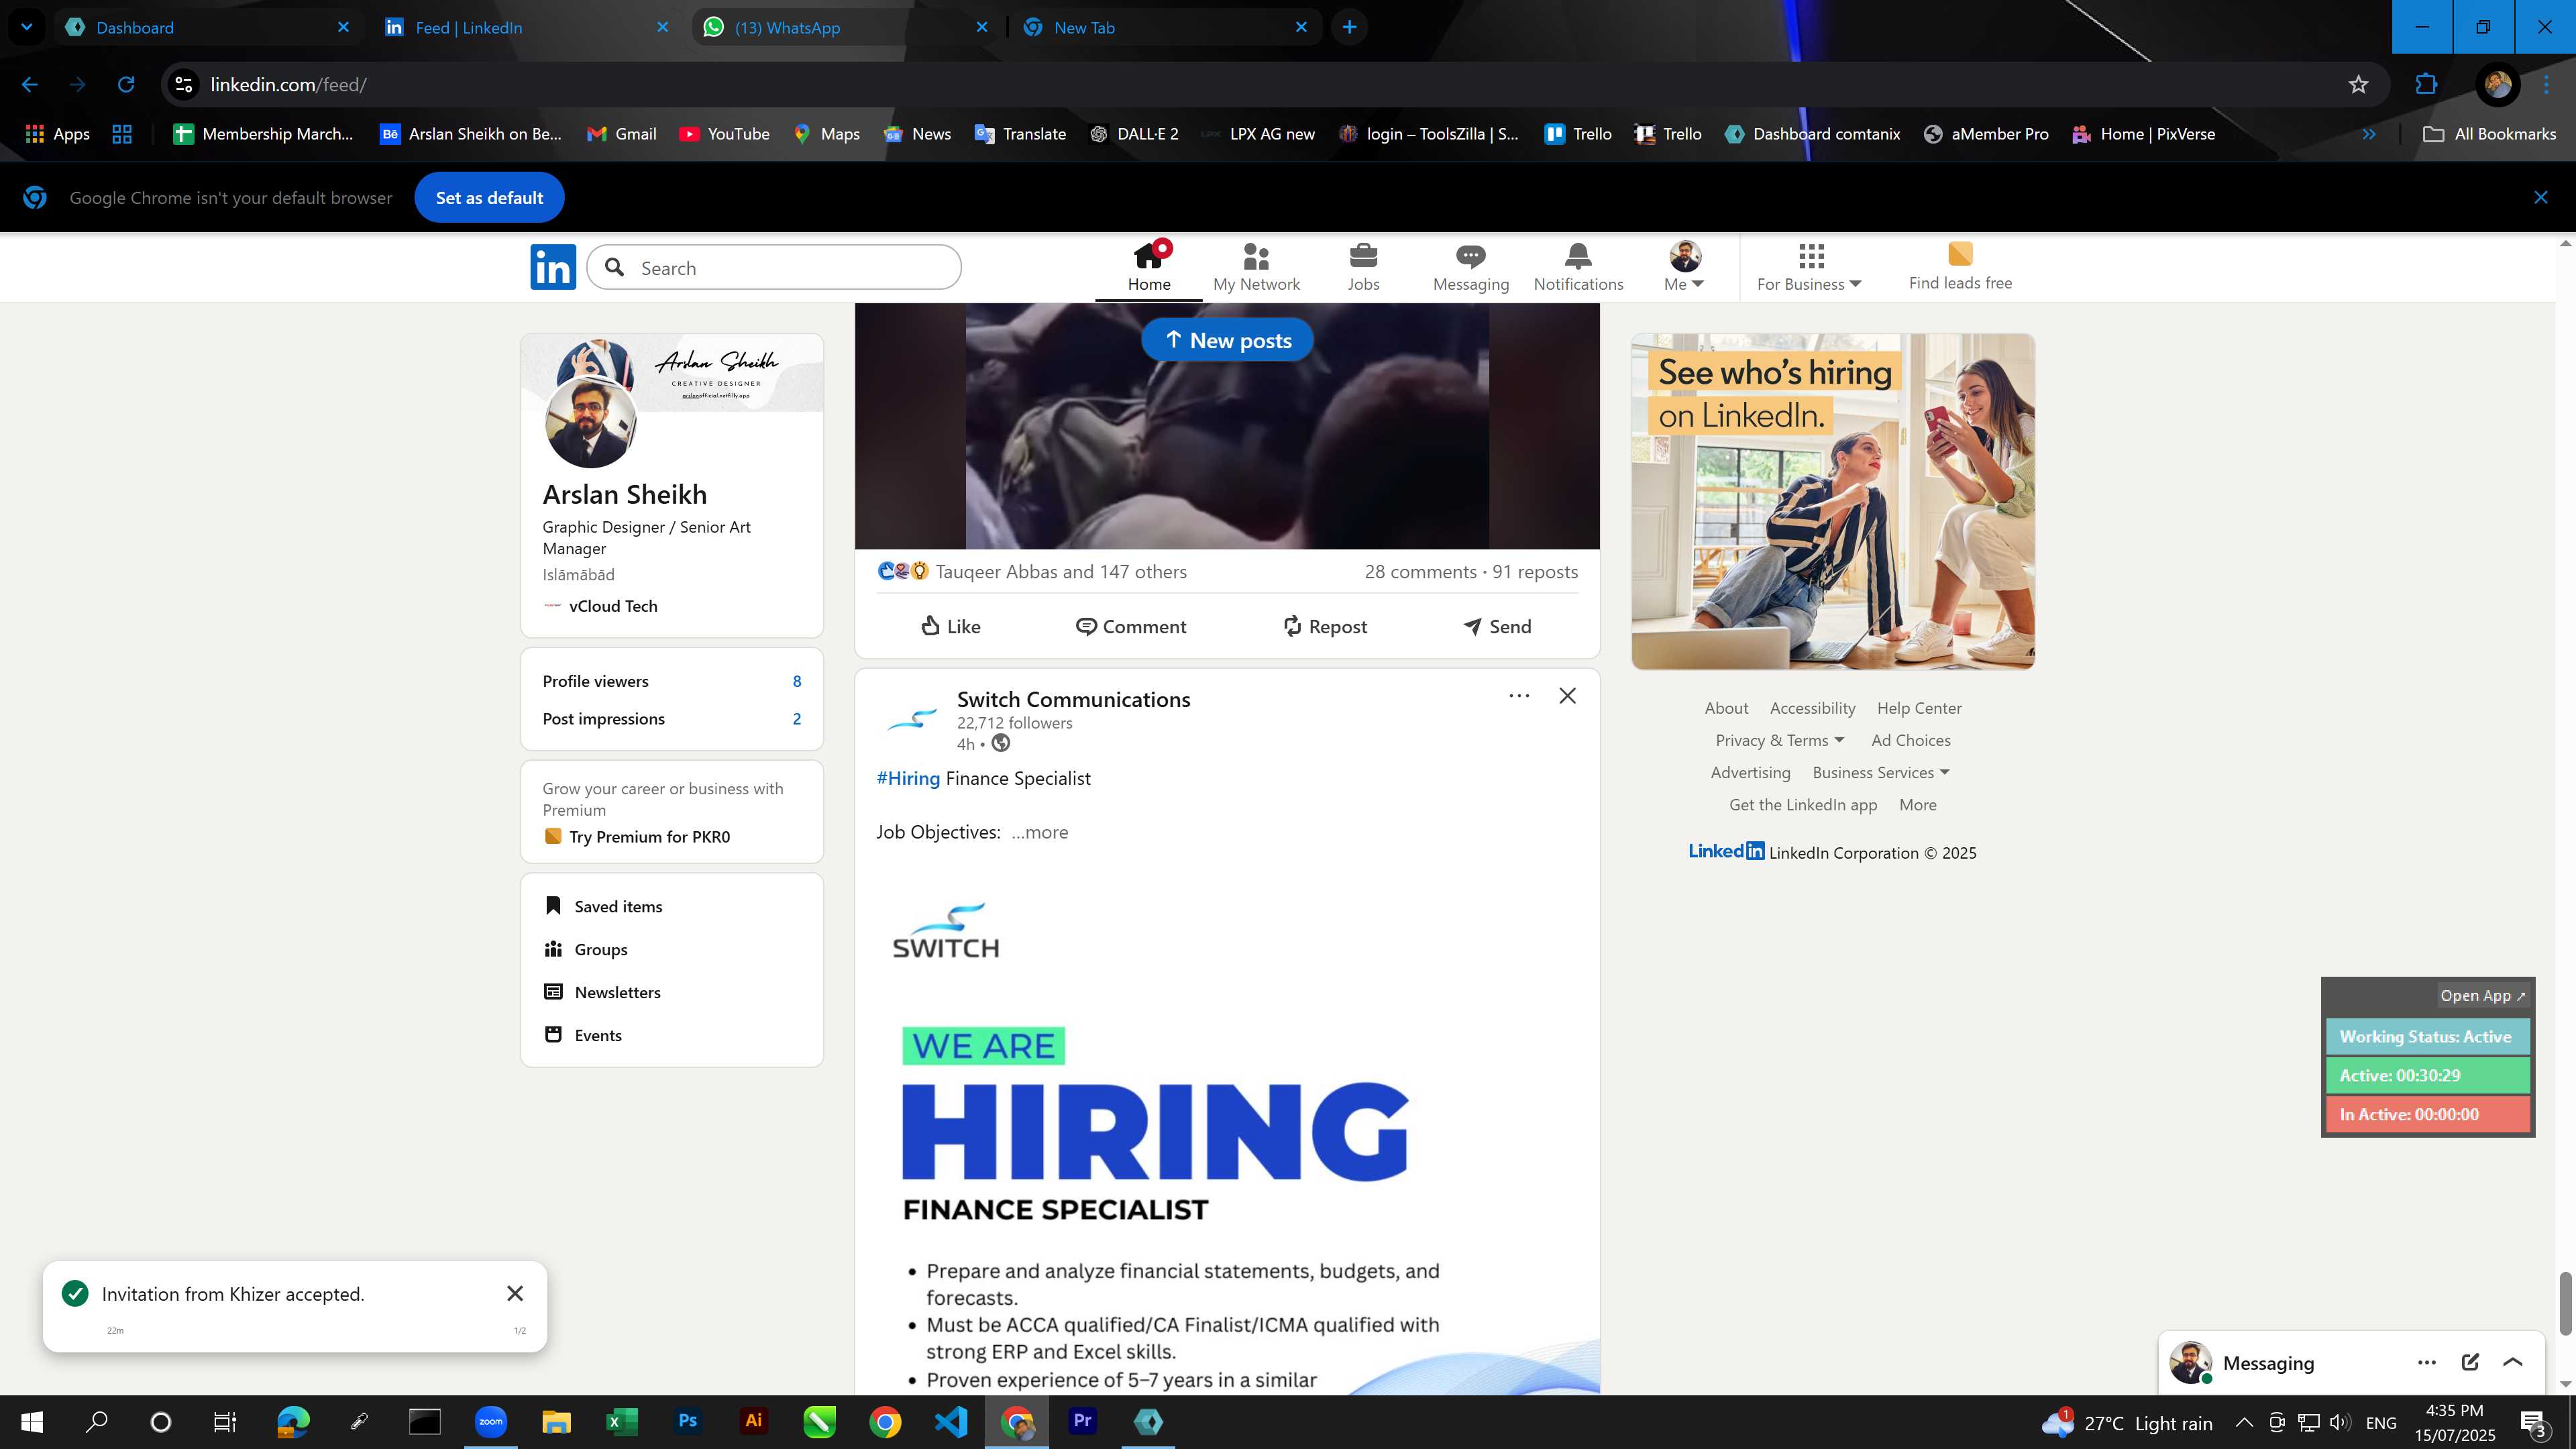Click the page vertical scrollbar thumb
The width and height of the screenshot is (2576, 1449).
point(2565,1303)
